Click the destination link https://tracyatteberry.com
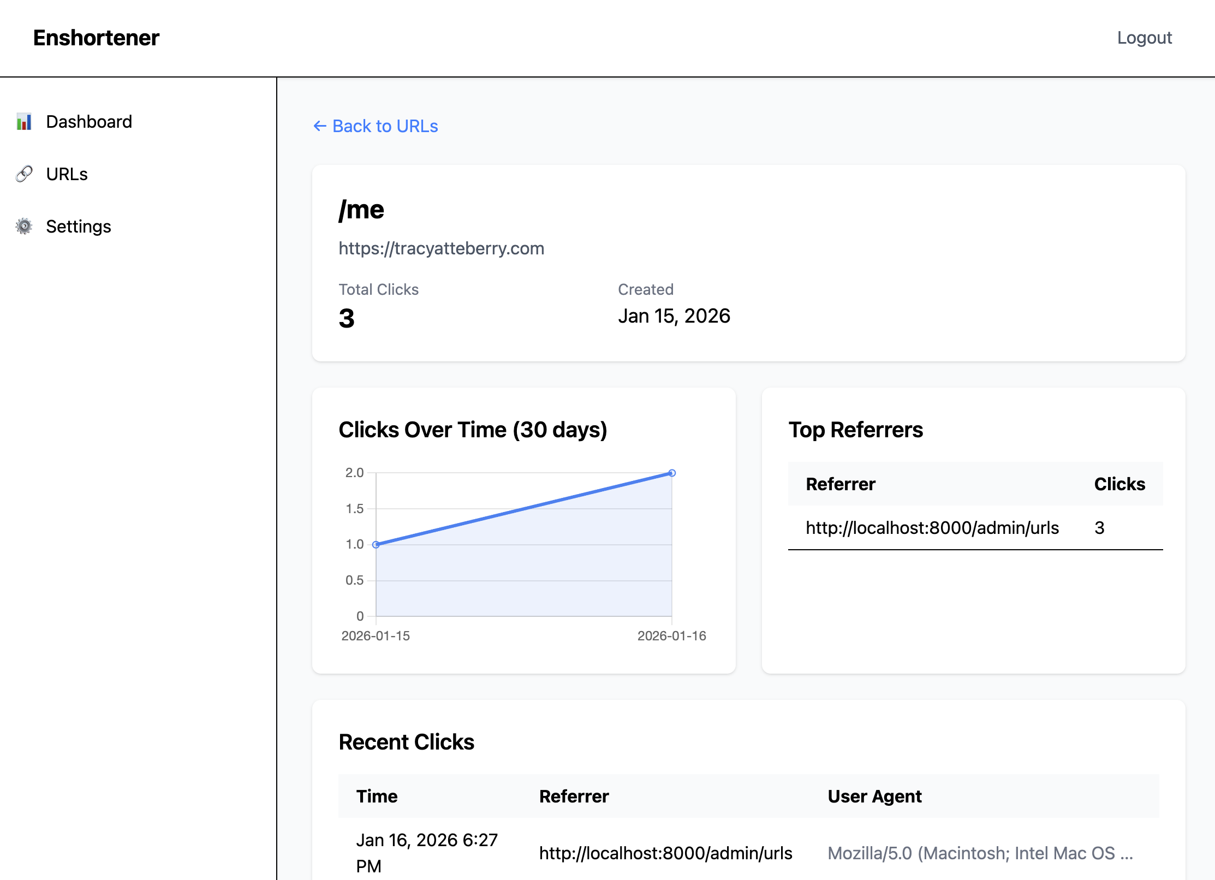The height and width of the screenshot is (880, 1215). point(442,248)
